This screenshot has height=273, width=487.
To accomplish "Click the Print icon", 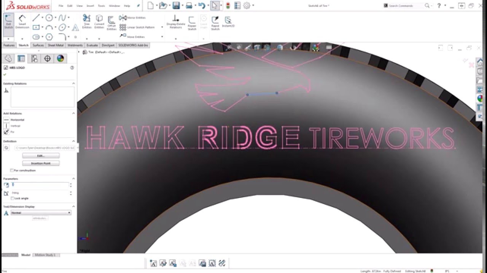I will (x=189, y=5).
